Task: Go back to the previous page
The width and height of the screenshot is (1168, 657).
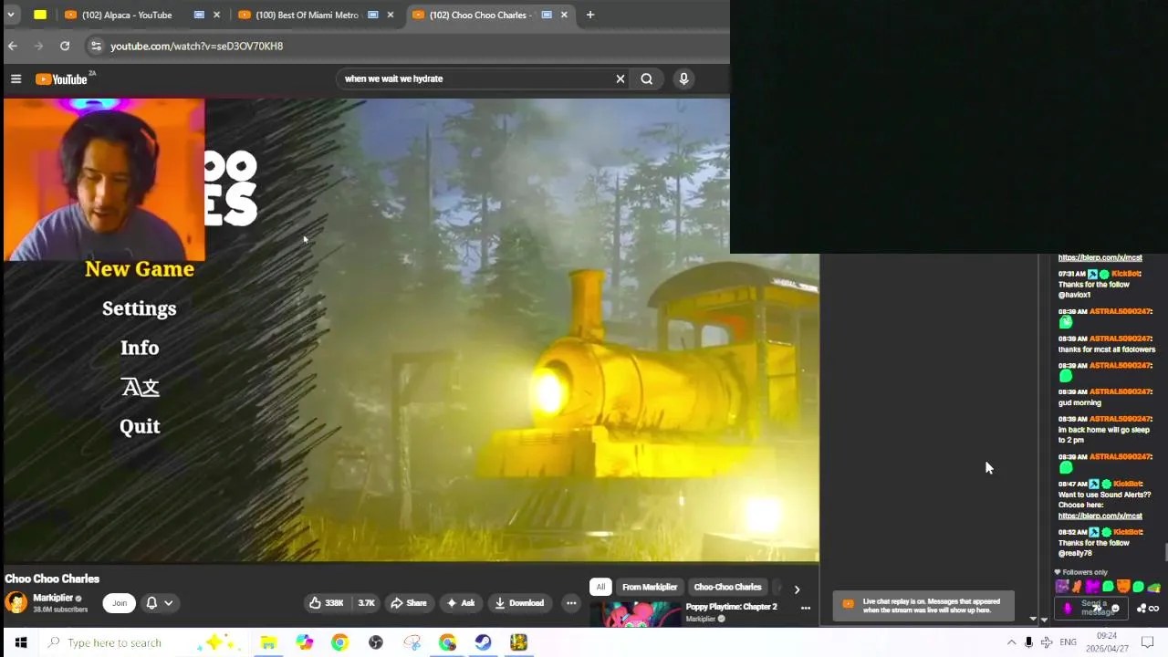Action: pos(13,46)
